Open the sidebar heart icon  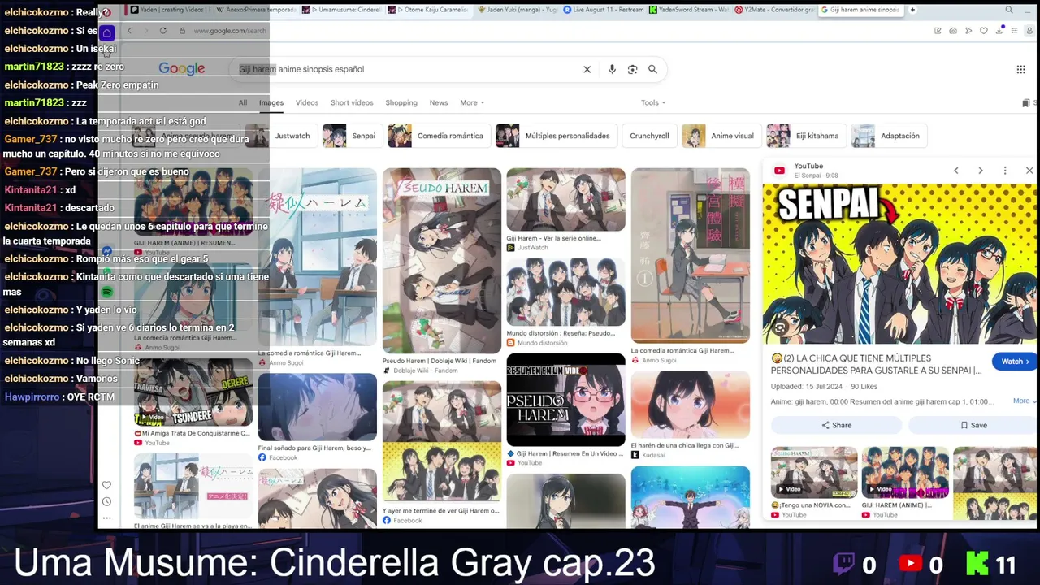click(x=106, y=485)
